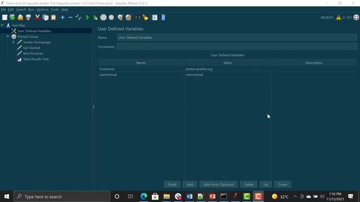Start the test with green play icon
The width and height of the screenshot is (360, 202).
[x=88, y=17]
